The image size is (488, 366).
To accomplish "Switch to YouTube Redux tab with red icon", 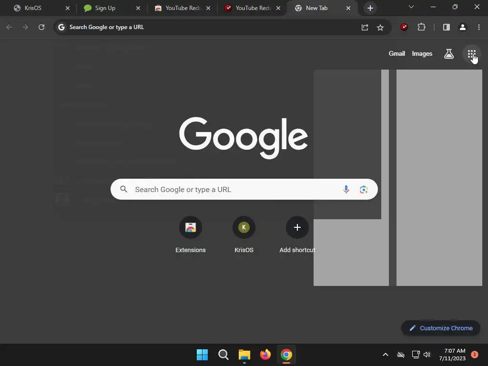I will click(252, 8).
